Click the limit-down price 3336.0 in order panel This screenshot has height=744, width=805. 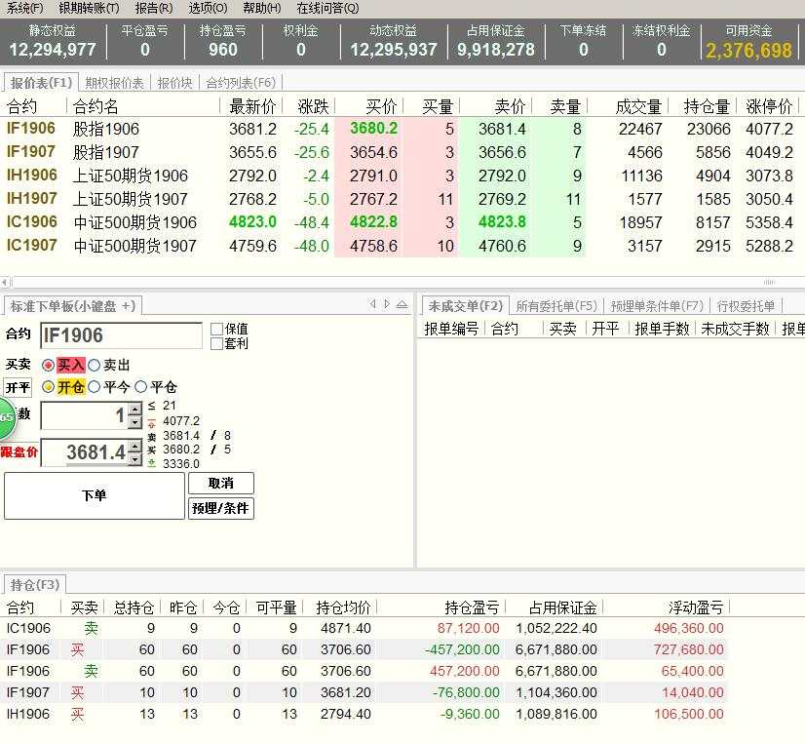181,463
